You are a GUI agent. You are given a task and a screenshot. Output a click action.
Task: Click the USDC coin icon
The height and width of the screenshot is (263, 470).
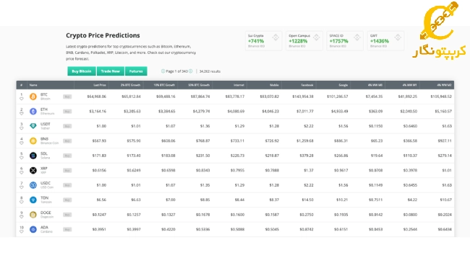(33, 185)
